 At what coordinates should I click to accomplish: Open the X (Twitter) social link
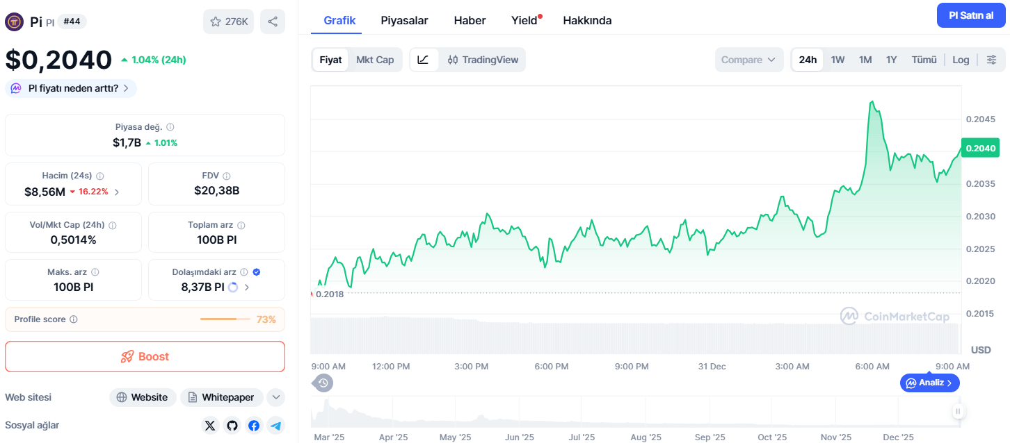[x=211, y=425]
